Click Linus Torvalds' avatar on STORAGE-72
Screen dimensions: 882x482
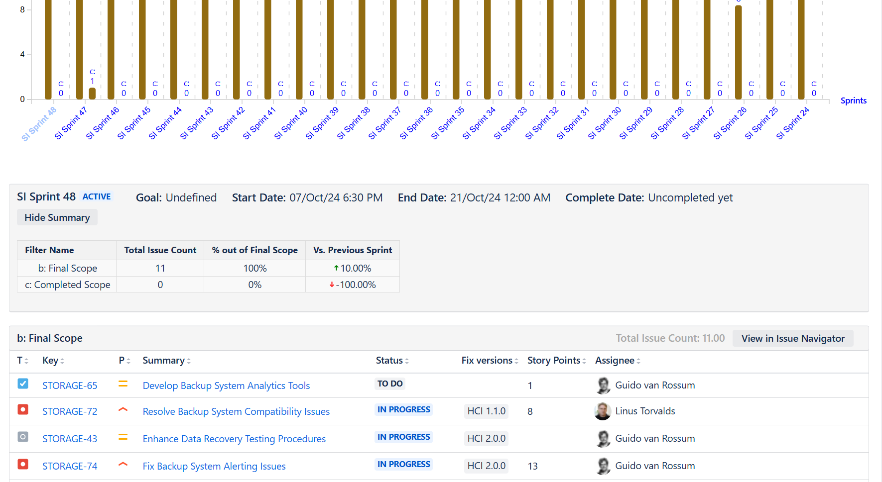pyautogui.click(x=603, y=411)
